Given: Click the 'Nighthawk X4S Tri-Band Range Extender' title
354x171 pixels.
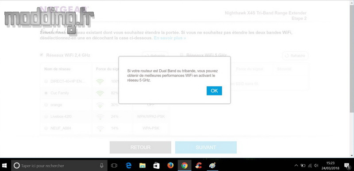Looking at the screenshot, I should pos(265,13).
